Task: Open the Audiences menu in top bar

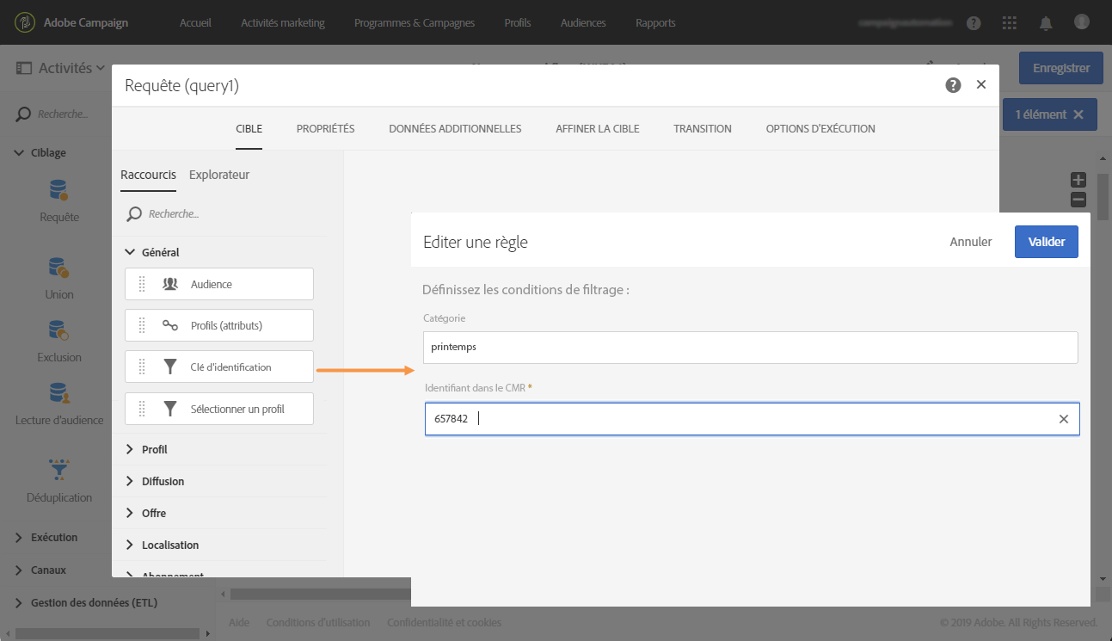Action: pyautogui.click(x=583, y=23)
